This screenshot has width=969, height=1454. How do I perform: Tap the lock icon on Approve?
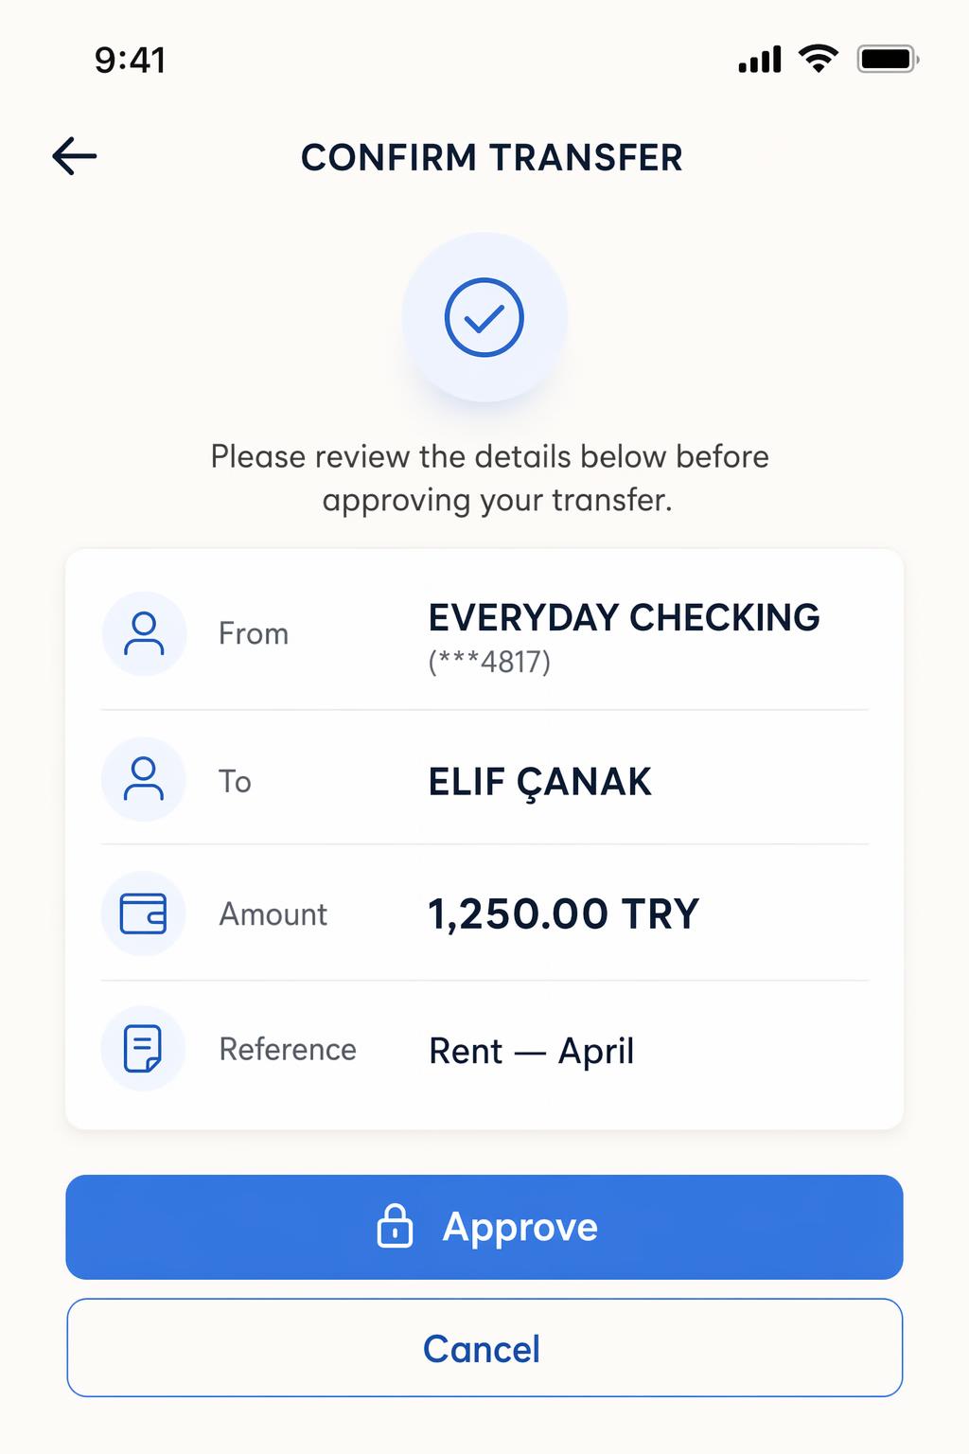click(x=395, y=1226)
